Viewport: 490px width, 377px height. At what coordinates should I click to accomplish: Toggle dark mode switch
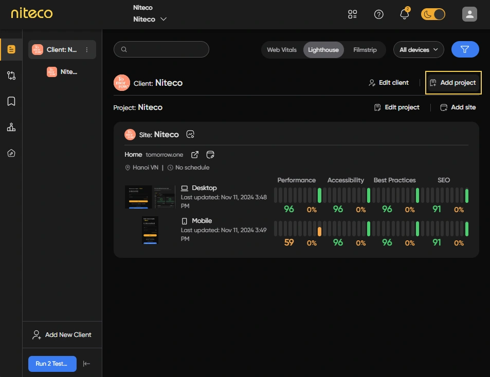[433, 14]
